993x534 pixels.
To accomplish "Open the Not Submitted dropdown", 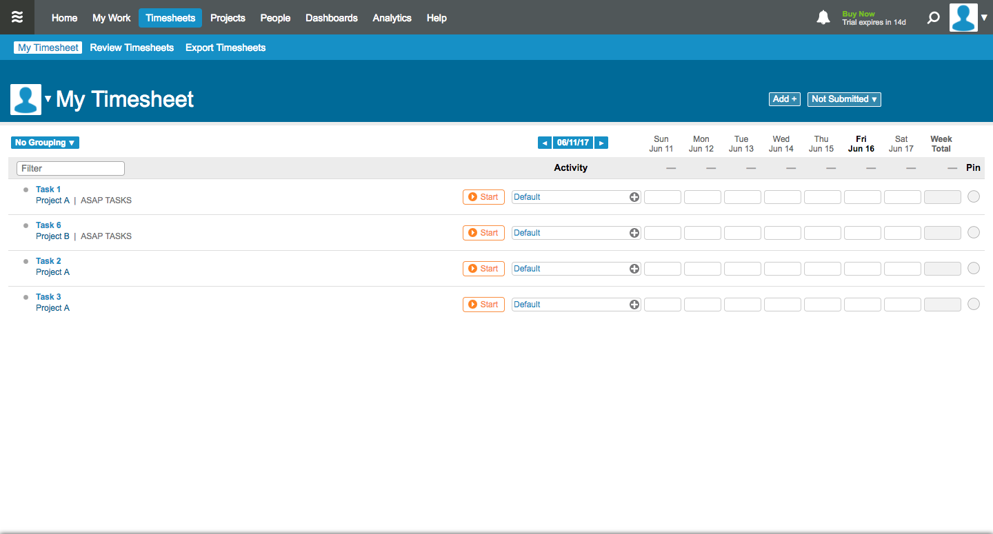I will coord(843,99).
